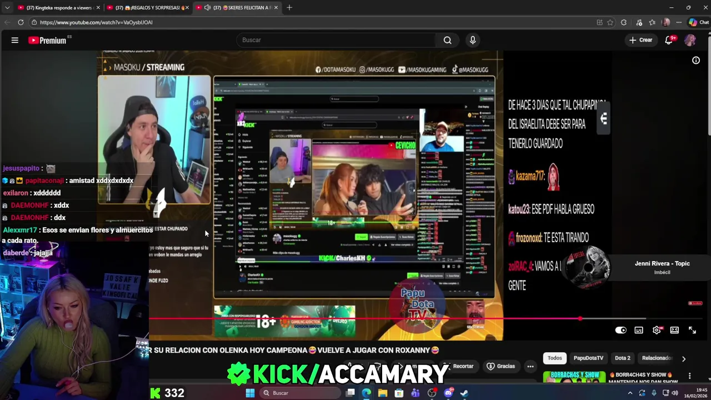The width and height of the screenshot is (711, 400).
Task: Expand the browser tab search dropdown
Action: point(7,7)
